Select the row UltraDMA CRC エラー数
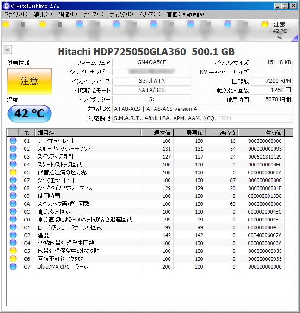 (x=146, y=267)
